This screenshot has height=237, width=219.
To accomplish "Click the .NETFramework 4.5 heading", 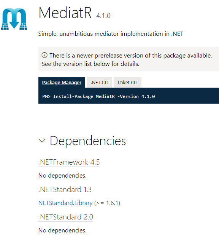I will click(69, 162).
